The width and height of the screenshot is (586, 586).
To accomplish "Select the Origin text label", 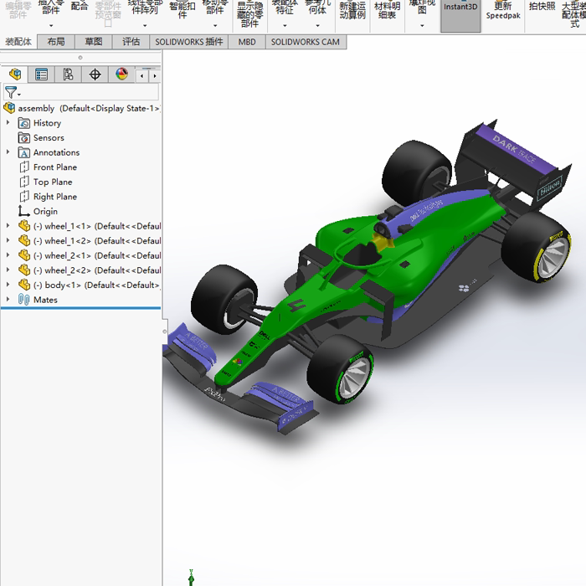I will click(x=45, y=212).
